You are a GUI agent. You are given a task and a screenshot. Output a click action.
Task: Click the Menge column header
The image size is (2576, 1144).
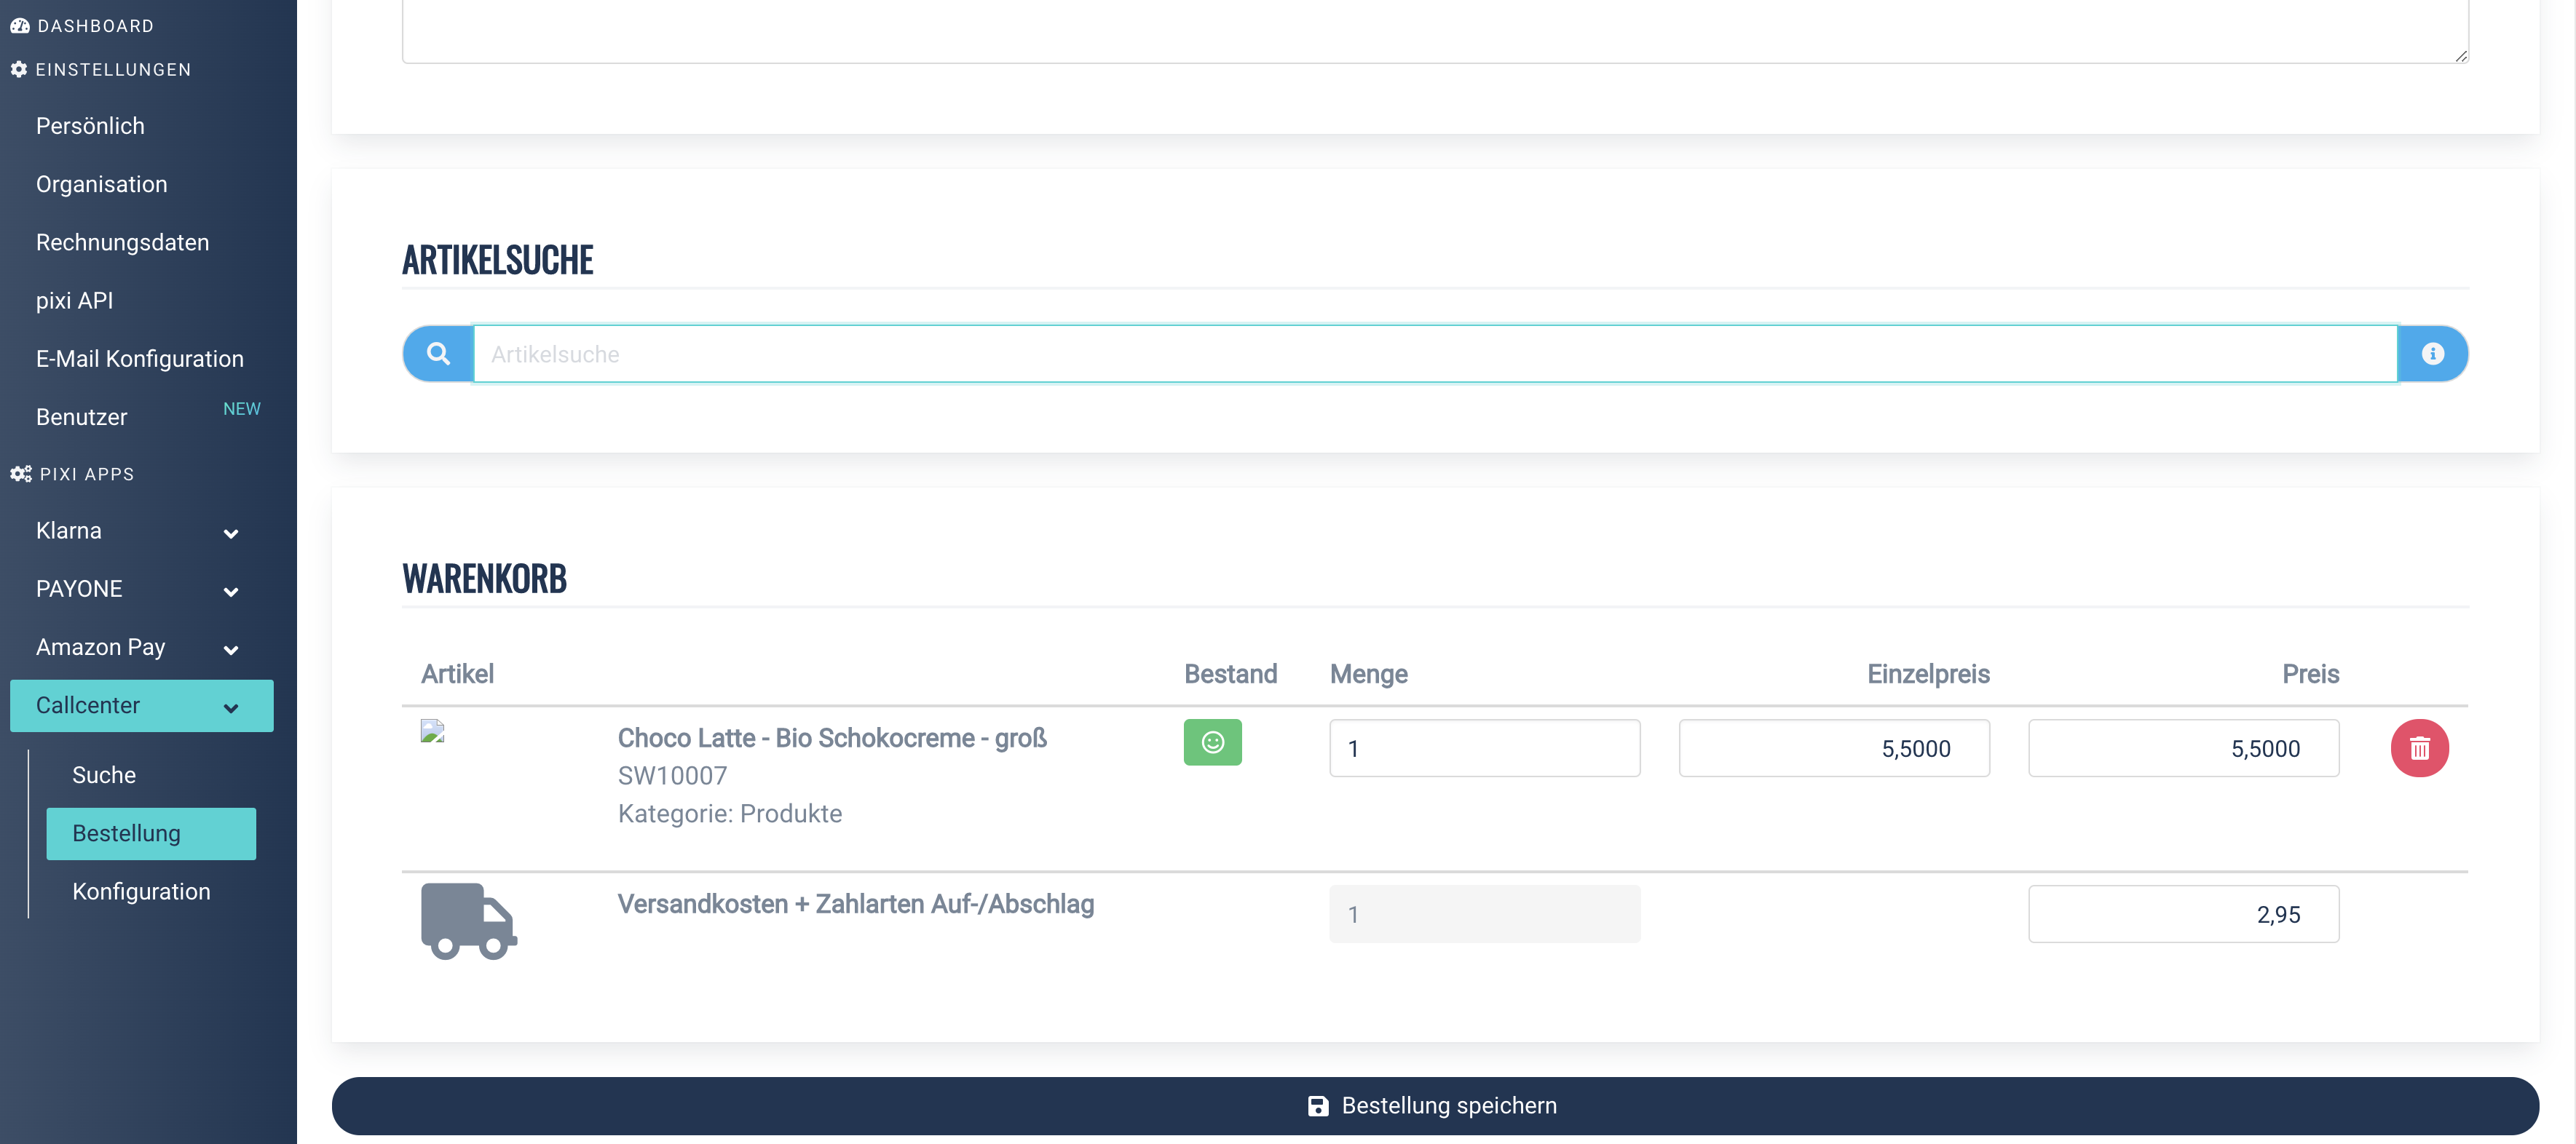[x=1367, y=675]
